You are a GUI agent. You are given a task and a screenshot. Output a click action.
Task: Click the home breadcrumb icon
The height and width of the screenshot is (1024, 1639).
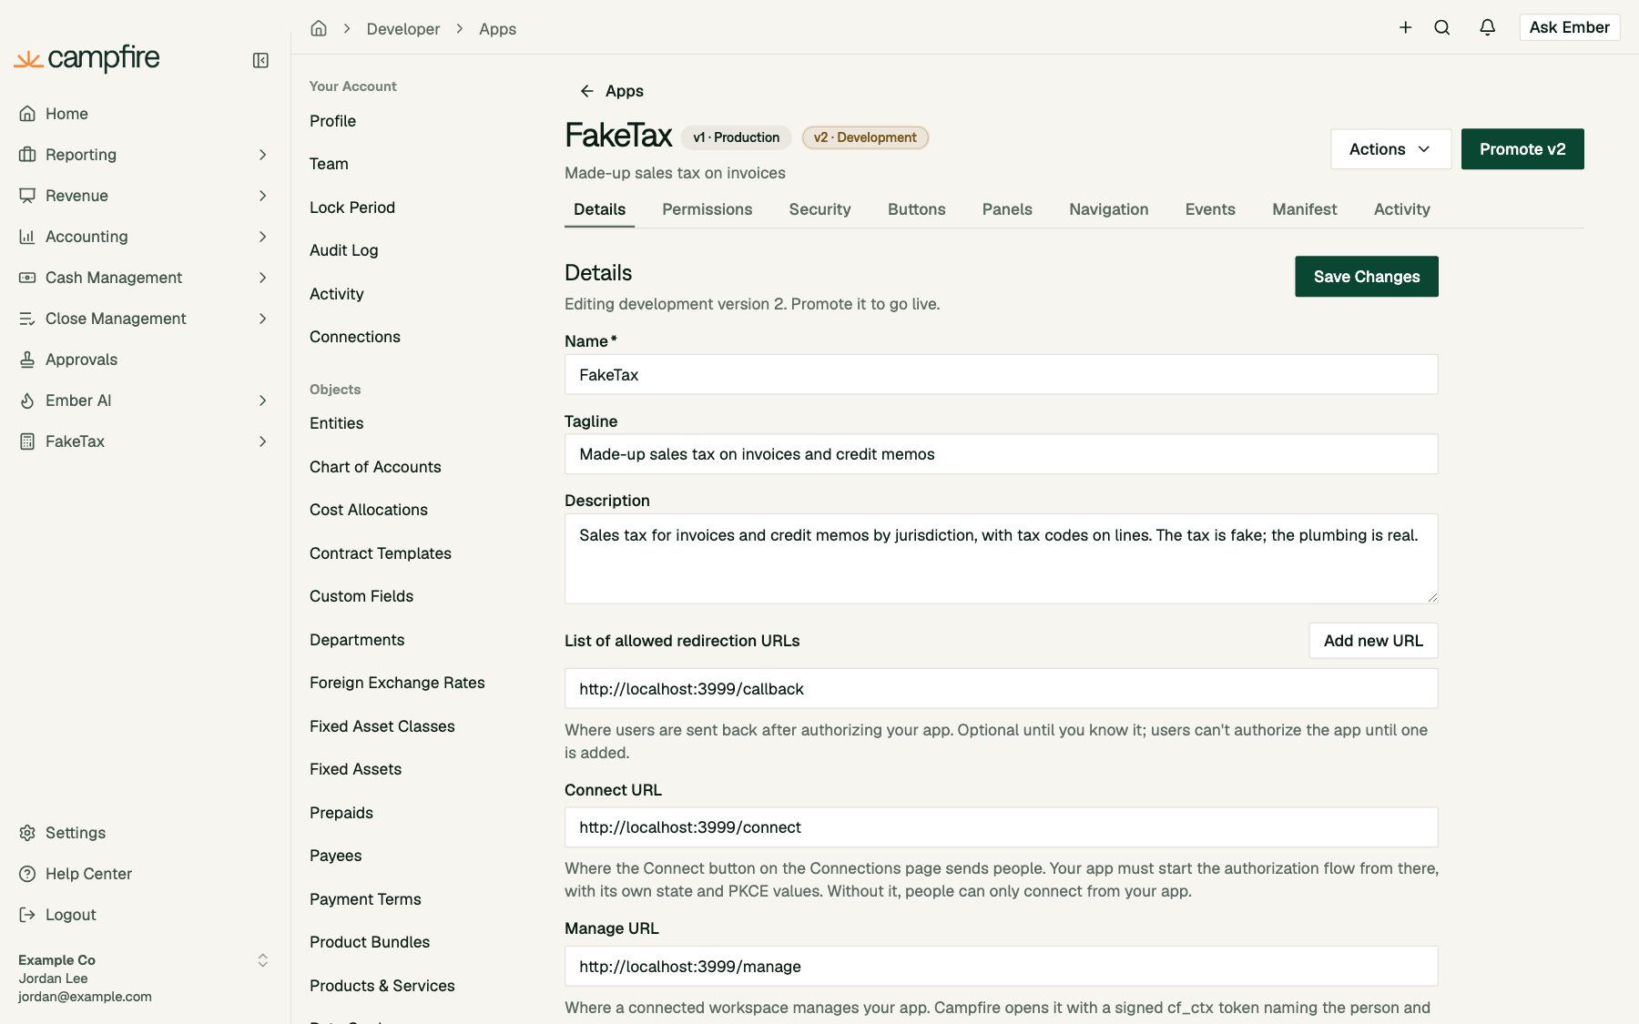click(319, 28)
